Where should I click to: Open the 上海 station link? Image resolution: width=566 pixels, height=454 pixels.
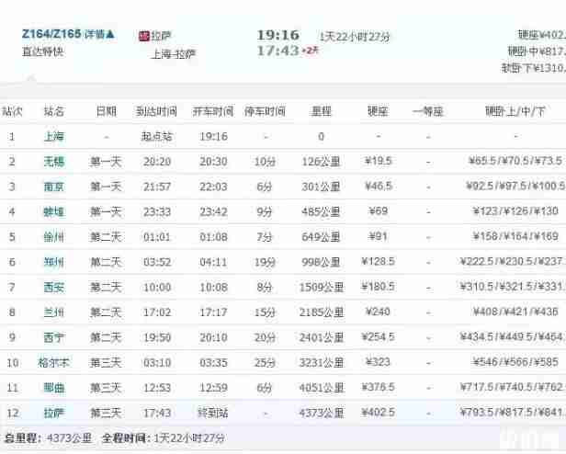click(54, 137)
